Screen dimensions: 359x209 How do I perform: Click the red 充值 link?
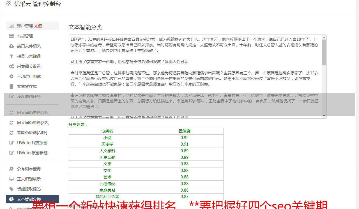click(x=38, y=26)
